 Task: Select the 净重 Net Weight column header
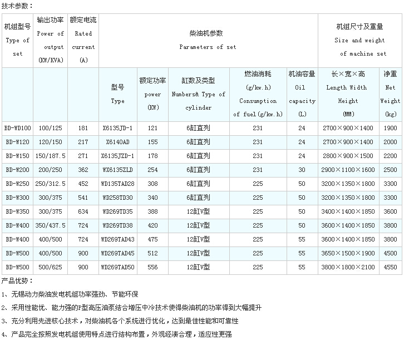tap(390, 94)
